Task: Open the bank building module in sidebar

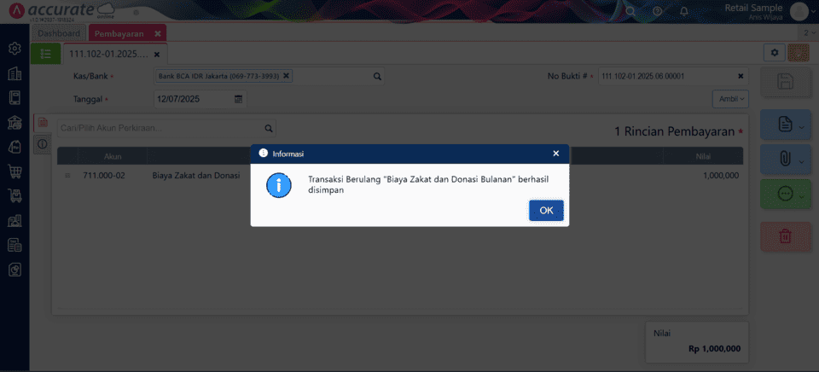Action: [15, 122]
